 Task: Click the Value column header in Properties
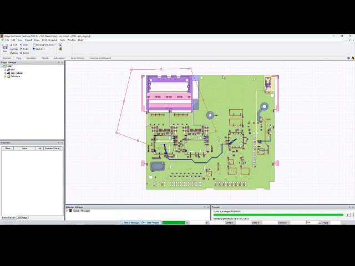(24, 149)
